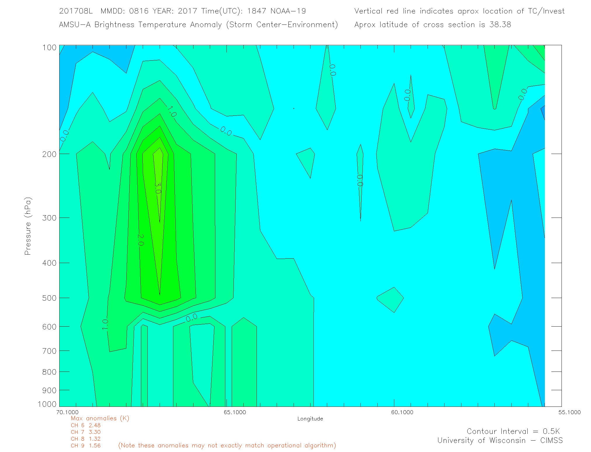Click the 60.1000 longitude axis label
591x452 pixels.
[x=402, y=412]
